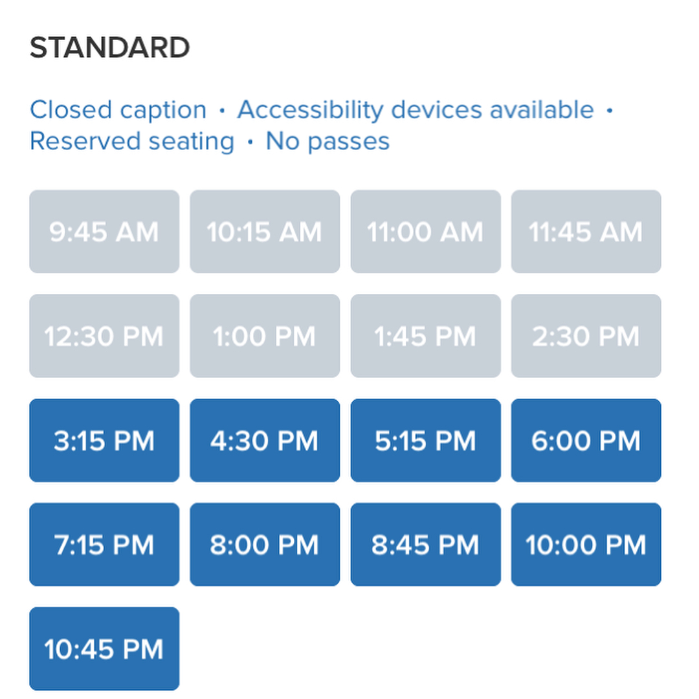Click the unavailable 11:45 AM showtime

(586, 232)
